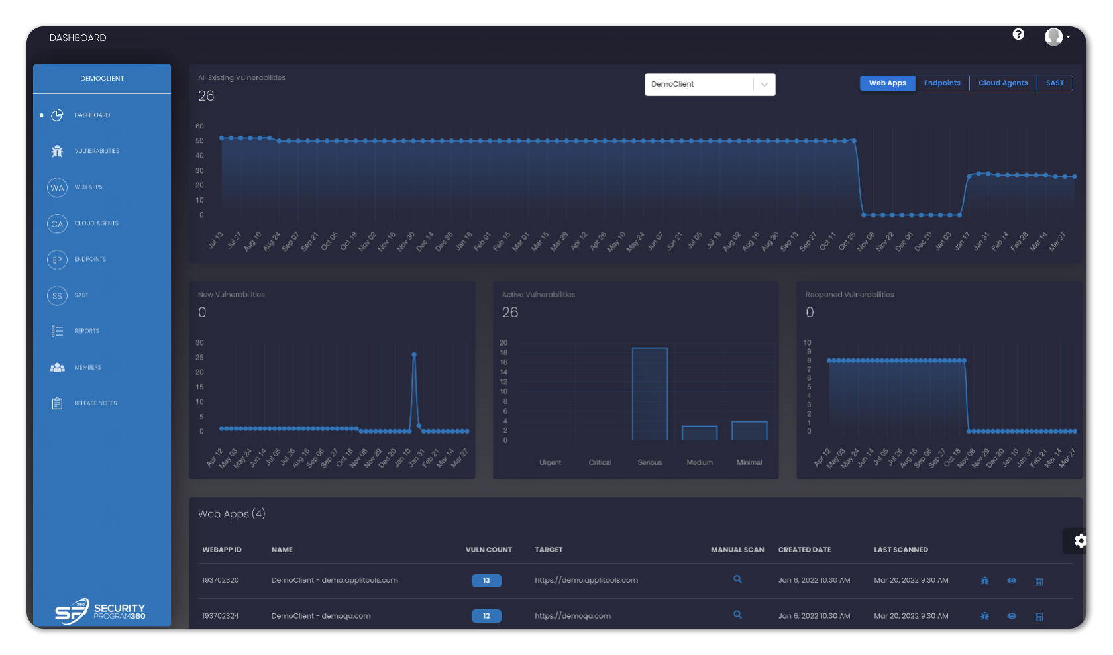Sort by the VULN COUNT column header
The width and height of the screenshot is (1113, 655).
489,550
